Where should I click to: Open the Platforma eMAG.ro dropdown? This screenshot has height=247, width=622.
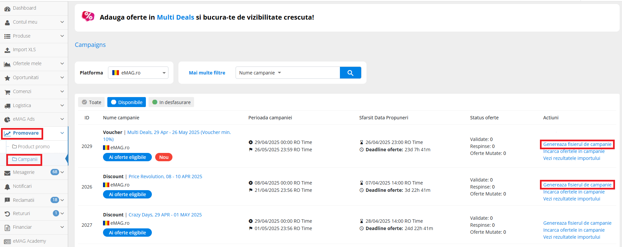point(138,72)
